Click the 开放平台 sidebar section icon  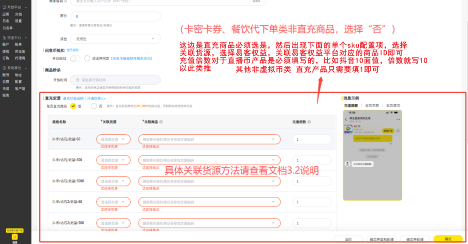coord(4,7)
